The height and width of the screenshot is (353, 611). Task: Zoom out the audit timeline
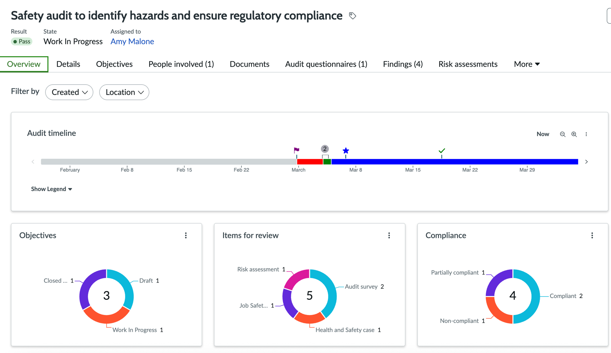[562, 134]
